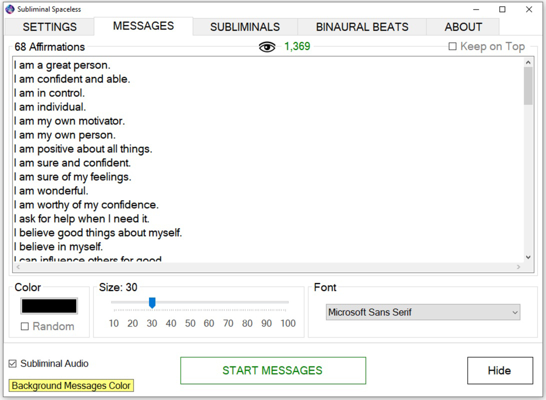Image resolution: width=546 pixels, height=400 pixels.
Task: Switch to the SUBLIMINALS tab
Action: (244, 26)
